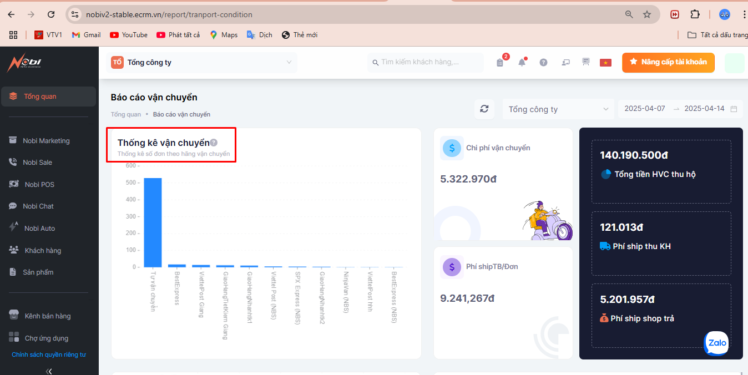This screenshot has width=748, height=375.
Task: Click the refresh report icon
Action: pos(484,109)
